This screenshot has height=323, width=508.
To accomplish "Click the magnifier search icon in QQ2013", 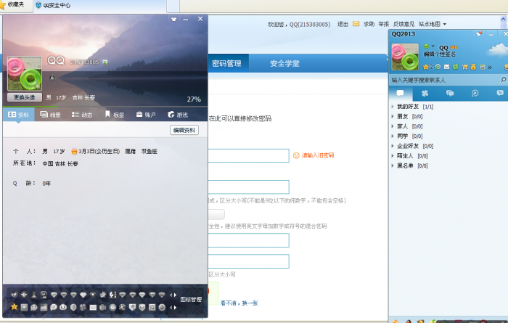I will pyautogui.click(x=503, y=79).
